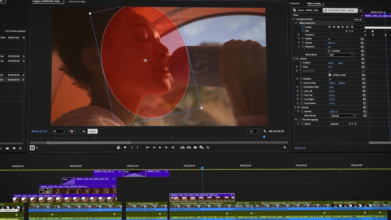The image size is (391, 220).
Task: Toggle the Feather stopwatch animation icon
Action: point(303,39)
